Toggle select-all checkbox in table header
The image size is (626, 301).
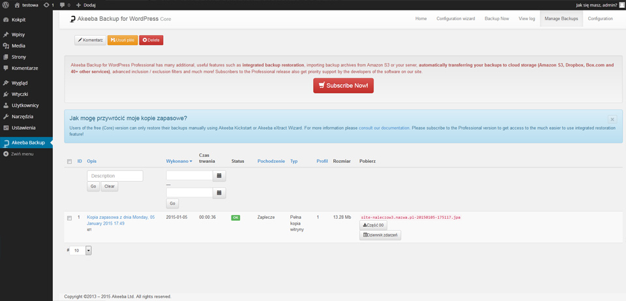(x=69, y=162)
